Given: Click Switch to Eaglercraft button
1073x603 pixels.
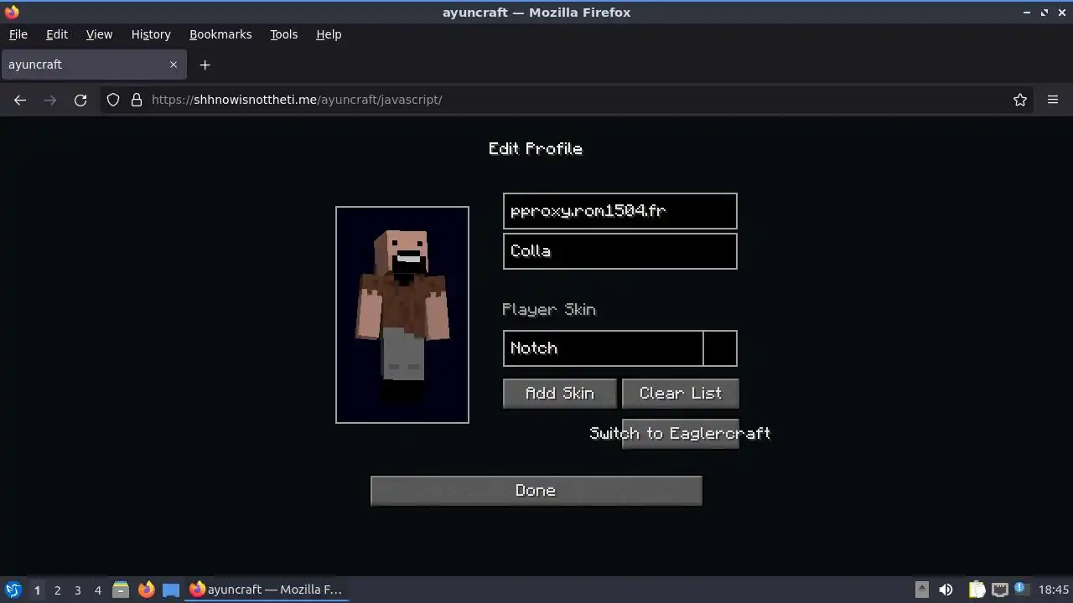Looking at the screenshot, I should click(681, 434).
